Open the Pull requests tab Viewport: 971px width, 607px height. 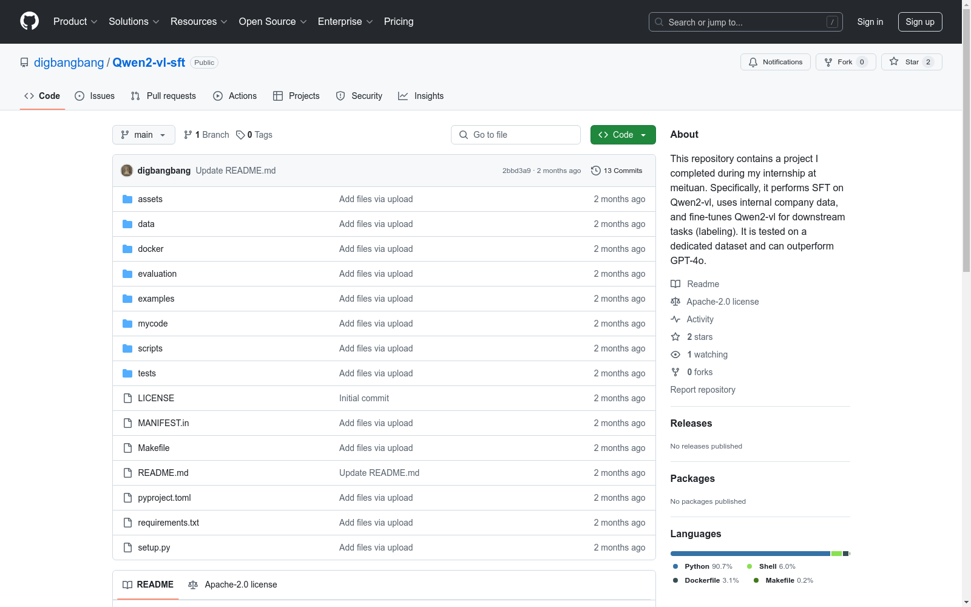point(163,96)
